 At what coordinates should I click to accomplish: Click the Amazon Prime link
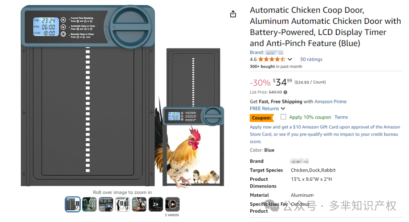point(330,102)
